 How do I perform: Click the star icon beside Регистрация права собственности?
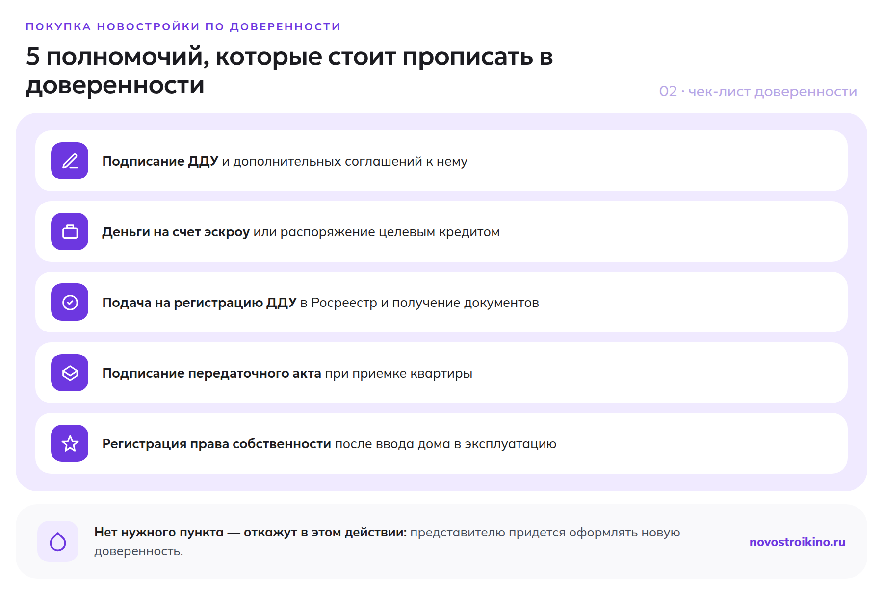(70, 443)
